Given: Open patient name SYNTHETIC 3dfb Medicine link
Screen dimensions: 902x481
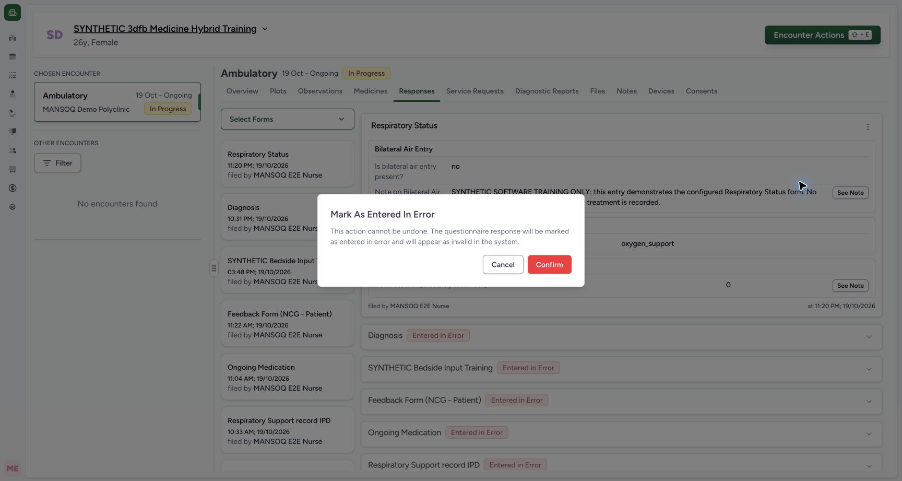Looking at the screenshot, I should coord(165,29).
